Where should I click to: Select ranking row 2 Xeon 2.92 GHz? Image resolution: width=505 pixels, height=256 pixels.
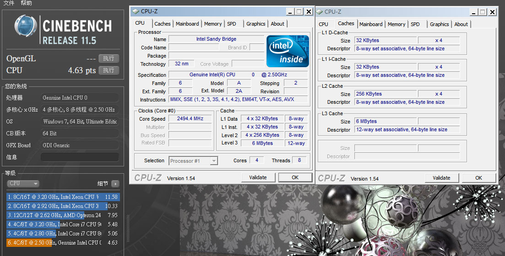63,206
